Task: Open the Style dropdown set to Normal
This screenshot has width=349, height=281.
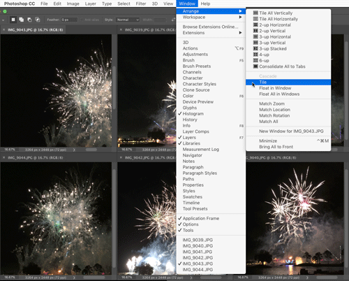Action: [x=128, y=20]
